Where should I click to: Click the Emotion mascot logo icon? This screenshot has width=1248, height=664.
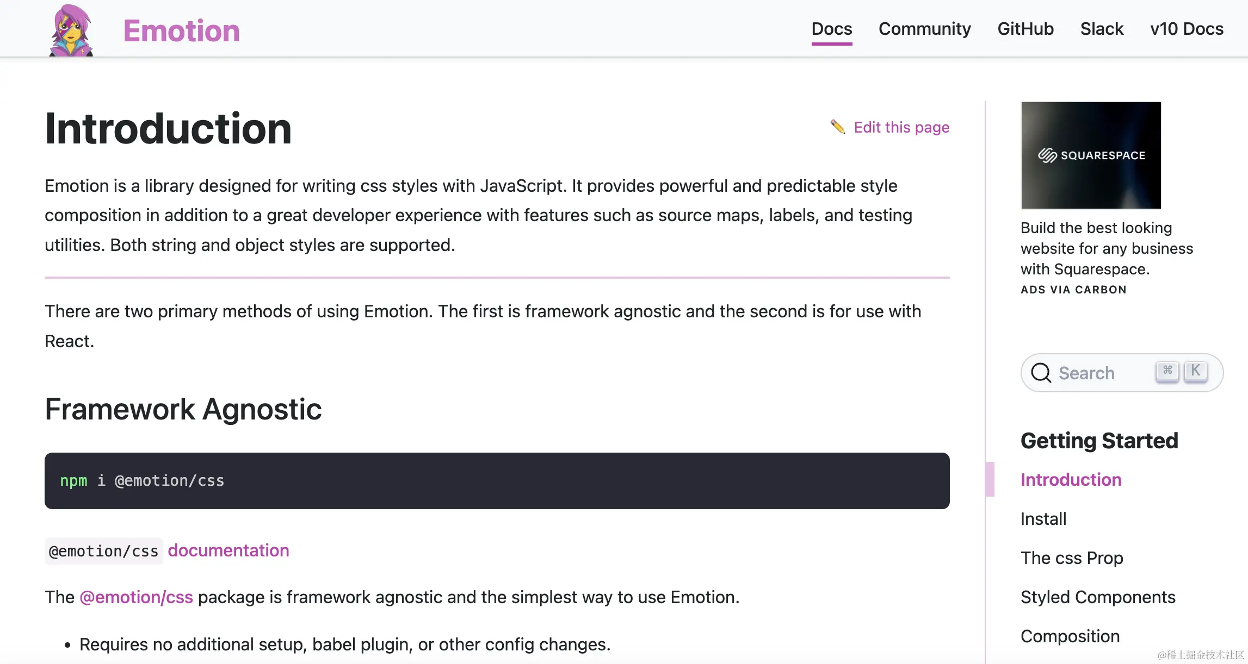pos(71,30)
